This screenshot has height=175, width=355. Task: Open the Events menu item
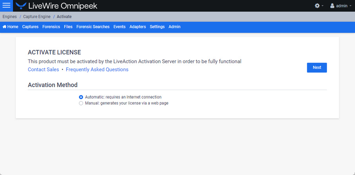point(120,27)
